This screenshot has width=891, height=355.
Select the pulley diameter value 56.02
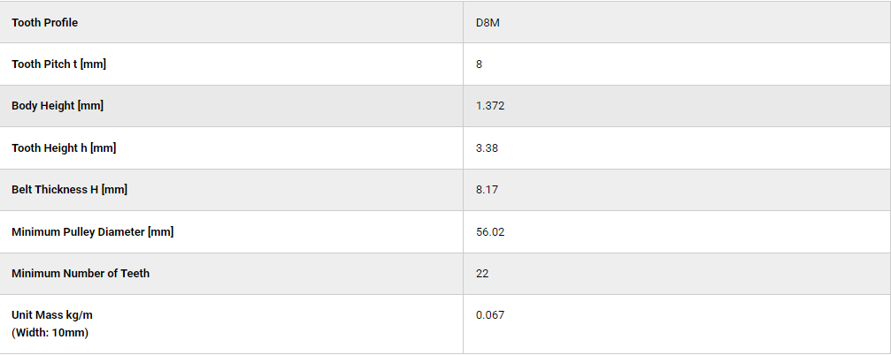point(490,232)
